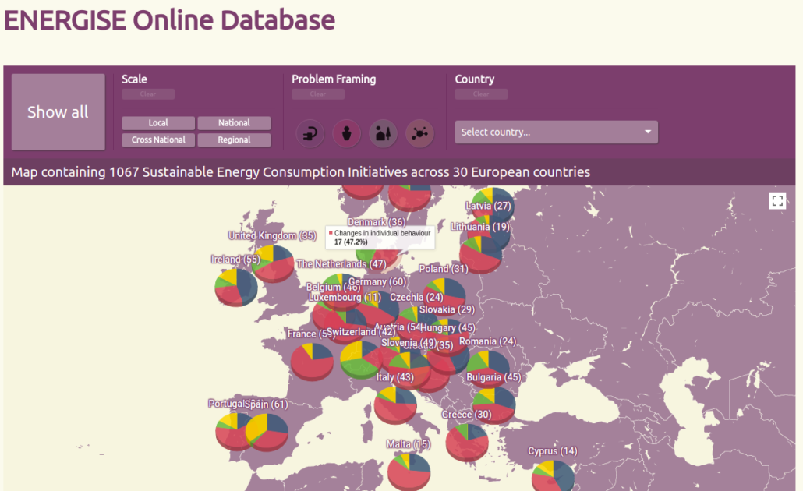
Task: Clear the Country filter
Action: pos(481,94)
